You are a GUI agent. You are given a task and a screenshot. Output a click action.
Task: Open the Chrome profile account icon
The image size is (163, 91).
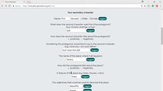(143, 2)
